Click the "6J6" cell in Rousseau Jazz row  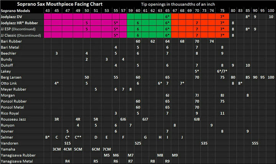tap(123, 119)
